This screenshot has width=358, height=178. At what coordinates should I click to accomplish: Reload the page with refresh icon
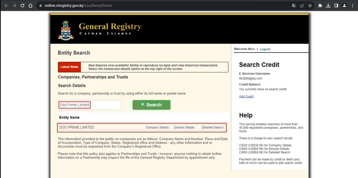point(22,6)
